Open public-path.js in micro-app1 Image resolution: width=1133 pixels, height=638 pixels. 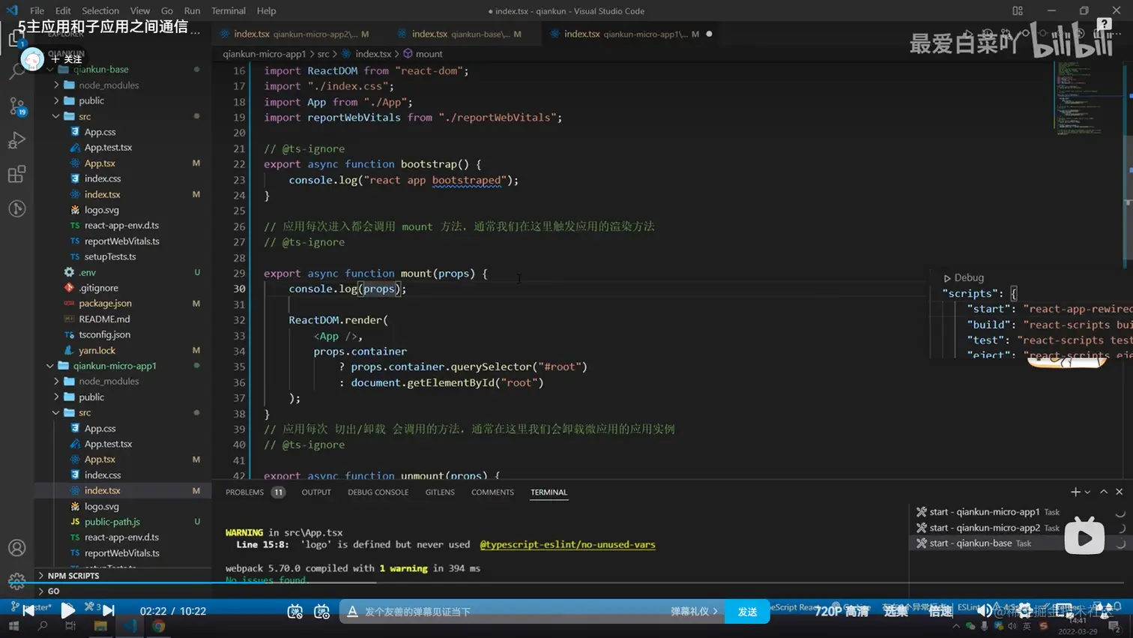[112, 522]
